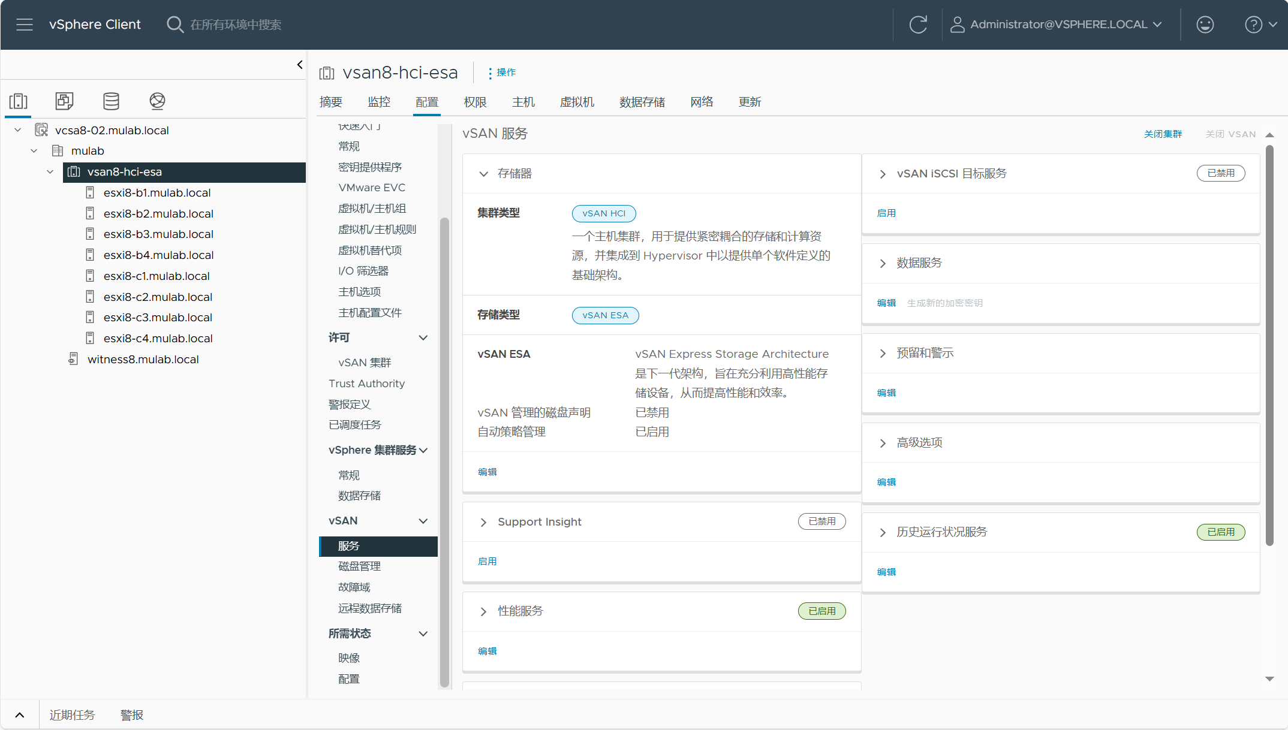Collapse the vsan8-hci-esa cluster tree node
Screen dimensions: 1288x730
(50, 172)
